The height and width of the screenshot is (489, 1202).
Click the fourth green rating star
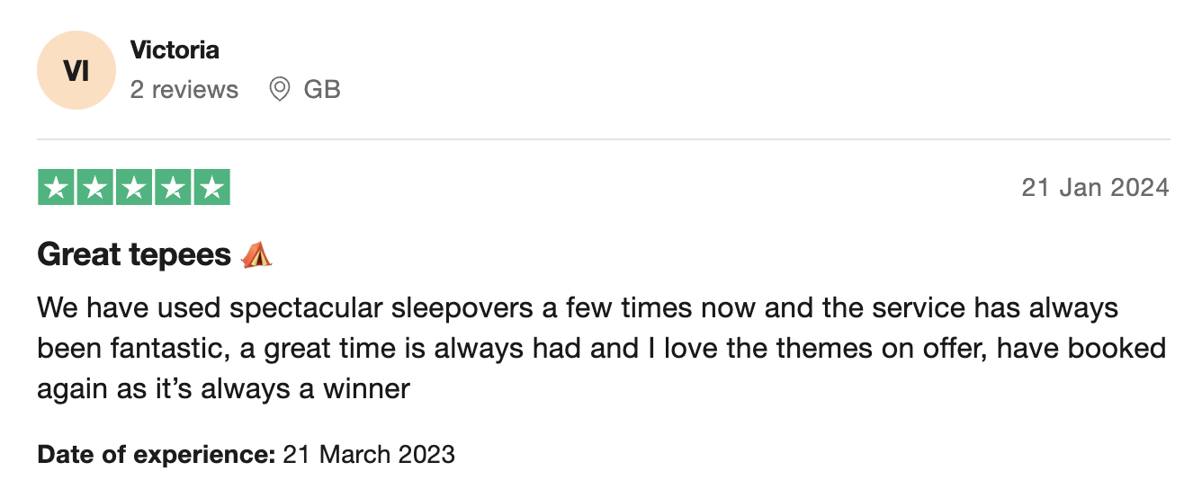point(173,187)
